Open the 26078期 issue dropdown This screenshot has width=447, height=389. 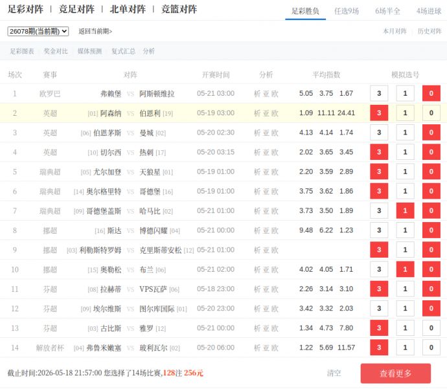pos(38,31)
